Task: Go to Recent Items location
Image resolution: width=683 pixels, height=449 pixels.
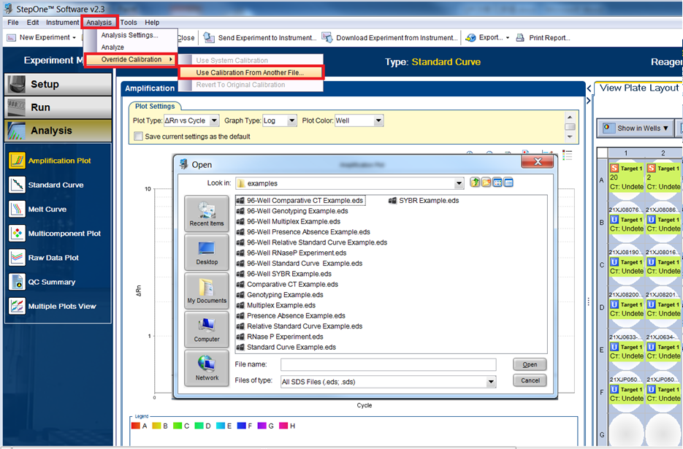Action: click(207, 213)
